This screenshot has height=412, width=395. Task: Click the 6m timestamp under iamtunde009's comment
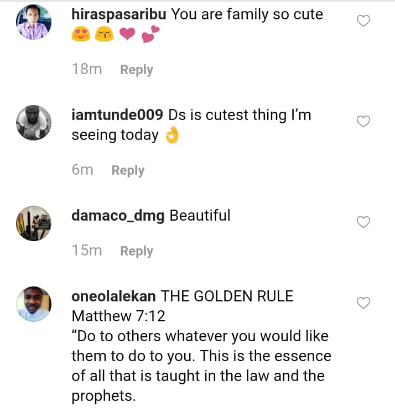[82, 170]
